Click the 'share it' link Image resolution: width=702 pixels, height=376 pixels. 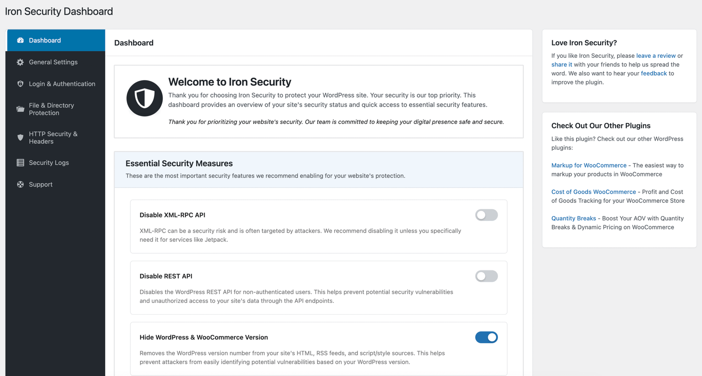point(562,64)
